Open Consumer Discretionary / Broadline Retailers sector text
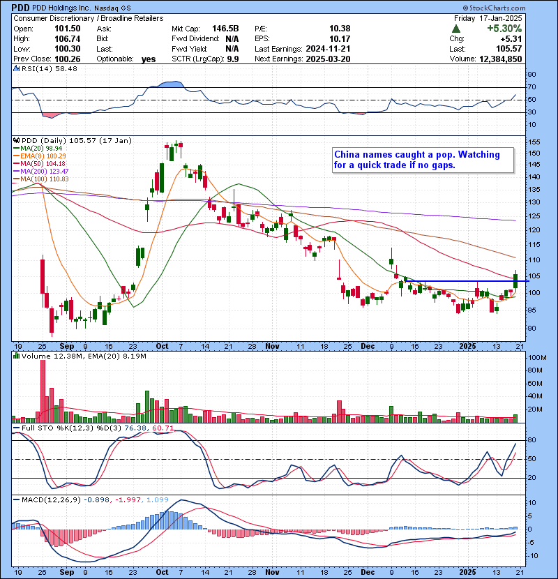558x579 pixels. coord(89,18)
